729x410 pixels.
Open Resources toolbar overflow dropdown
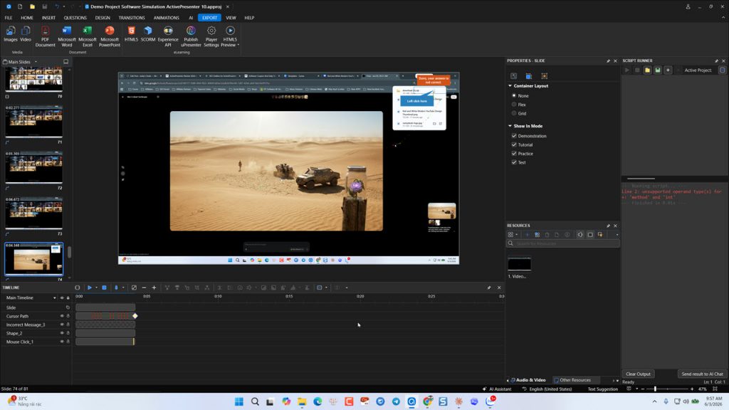[x=617, y=235]
